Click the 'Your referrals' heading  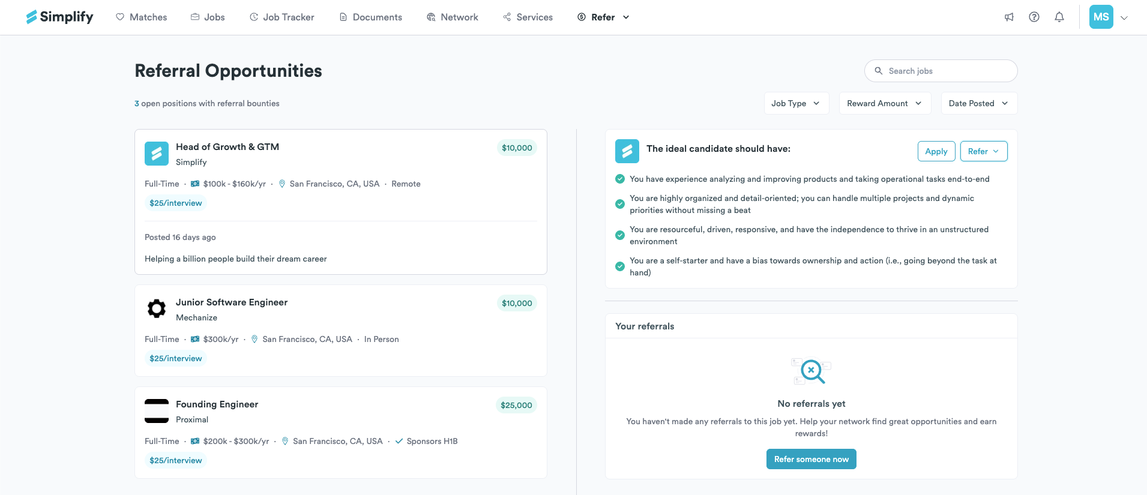645,326
